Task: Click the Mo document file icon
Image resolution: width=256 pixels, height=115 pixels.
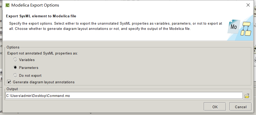Action: click(233, 26)
